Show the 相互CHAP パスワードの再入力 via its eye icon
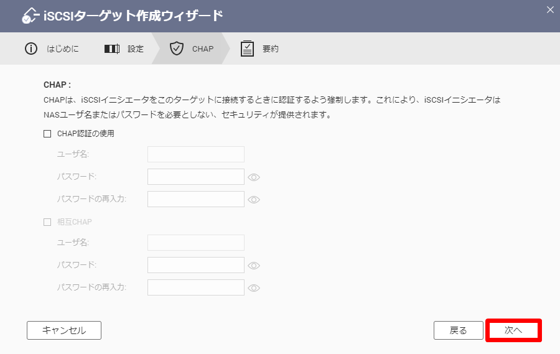The image size is (560, 354). point(254,288)
